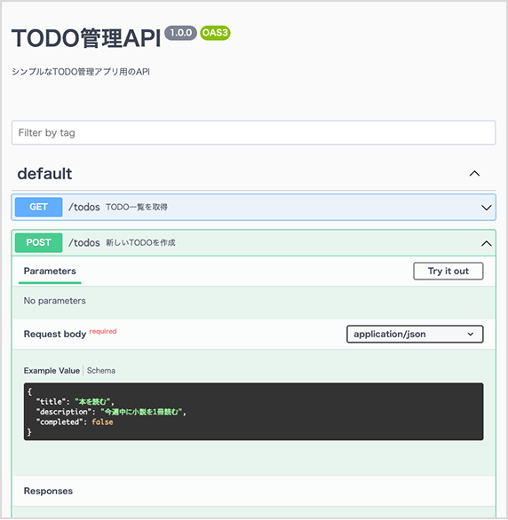This screenshot has height=520, width=508.
Task: Click the TODO管理API title
Action: (86, 38)
